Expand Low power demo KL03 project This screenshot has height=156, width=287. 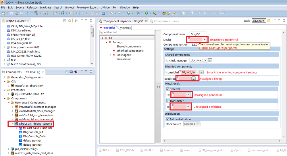coord(5,47)
